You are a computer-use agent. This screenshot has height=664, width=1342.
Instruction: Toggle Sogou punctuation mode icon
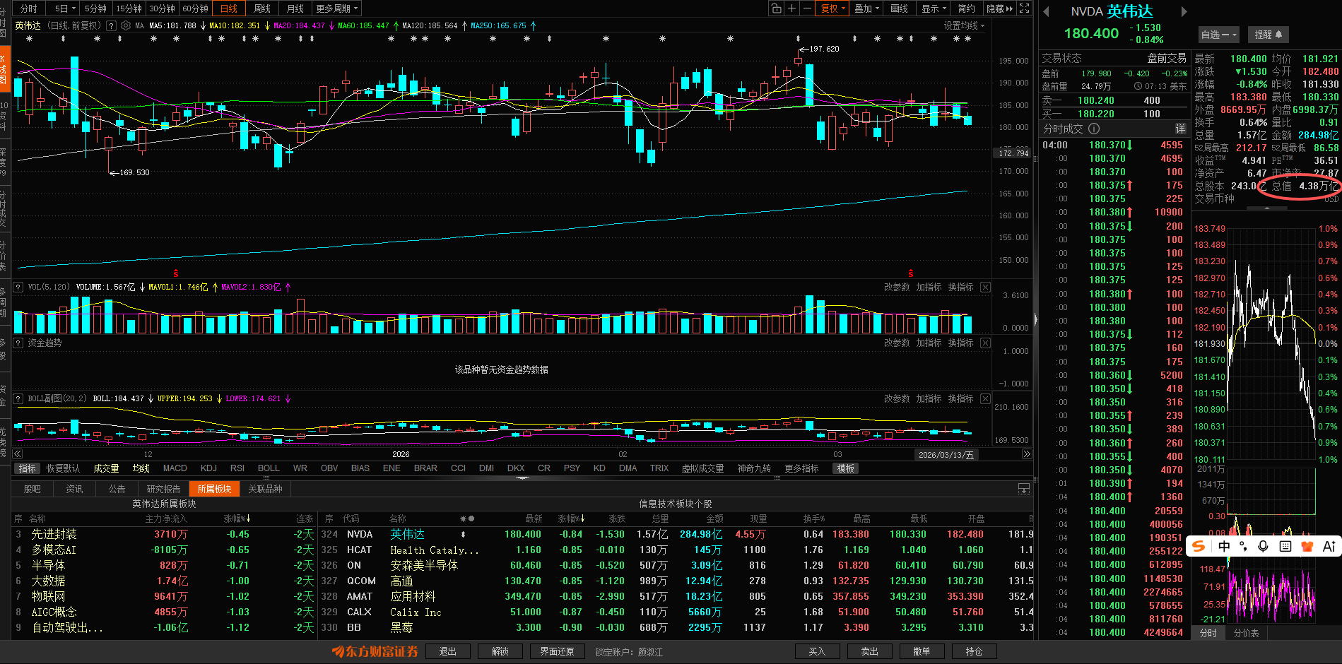(x=1244, y=546)
